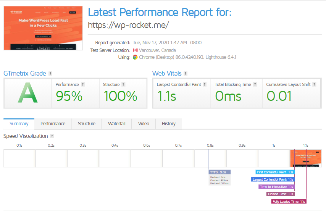This screenshot has height=215, width=326.
Task: Click the Speed Visualization heading
Action: point(26,136)
